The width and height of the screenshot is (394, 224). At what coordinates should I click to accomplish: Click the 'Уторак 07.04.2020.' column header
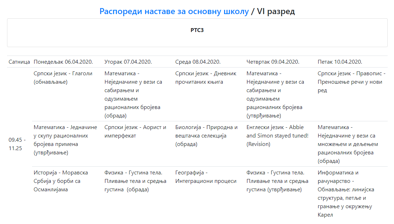coord(128,62)
